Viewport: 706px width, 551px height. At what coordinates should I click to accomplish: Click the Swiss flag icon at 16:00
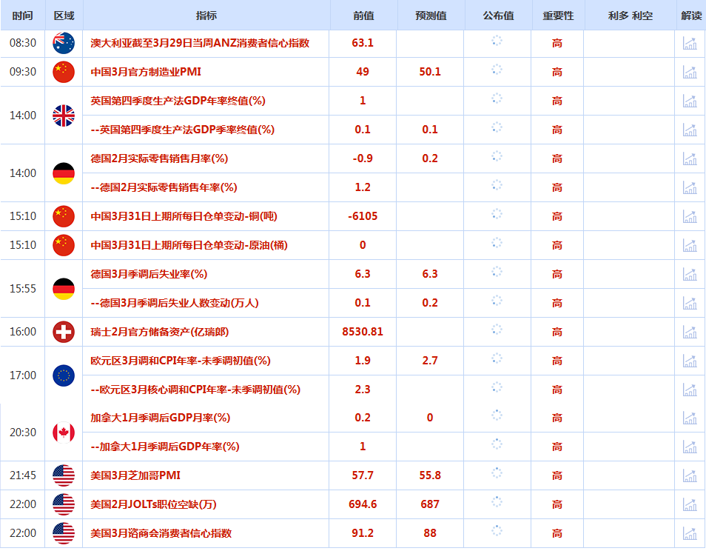point(64,332)
